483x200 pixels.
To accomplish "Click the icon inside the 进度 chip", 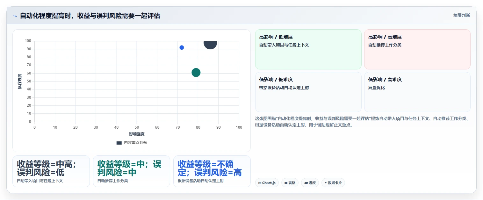I will 306,183.
